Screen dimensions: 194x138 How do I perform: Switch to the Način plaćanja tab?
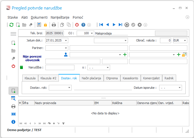pos(91,78)
